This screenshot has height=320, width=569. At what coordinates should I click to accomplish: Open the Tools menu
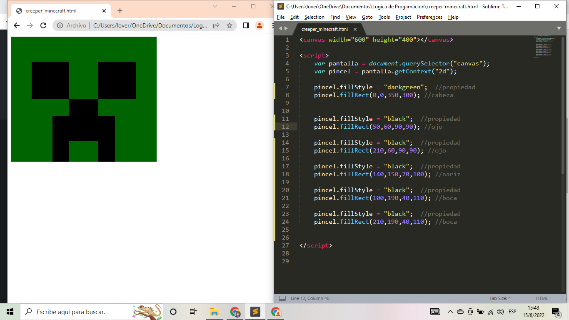coord(384,17)
